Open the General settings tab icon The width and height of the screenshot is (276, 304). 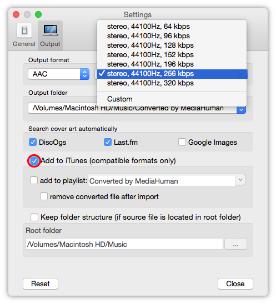pos(24,31)
